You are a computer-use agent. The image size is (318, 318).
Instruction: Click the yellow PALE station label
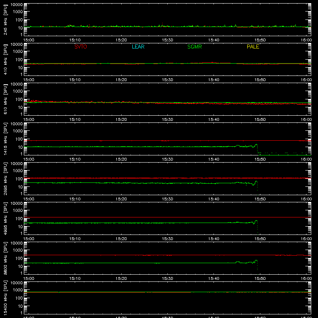(x=253, y=47)
